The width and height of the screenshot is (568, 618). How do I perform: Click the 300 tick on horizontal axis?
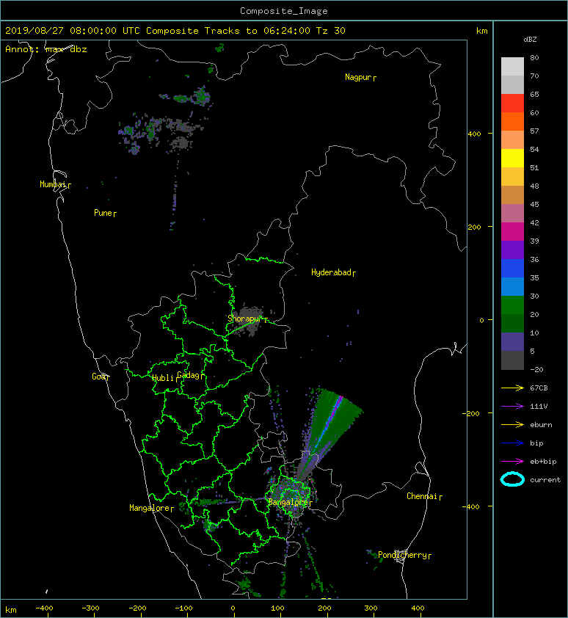371,608
